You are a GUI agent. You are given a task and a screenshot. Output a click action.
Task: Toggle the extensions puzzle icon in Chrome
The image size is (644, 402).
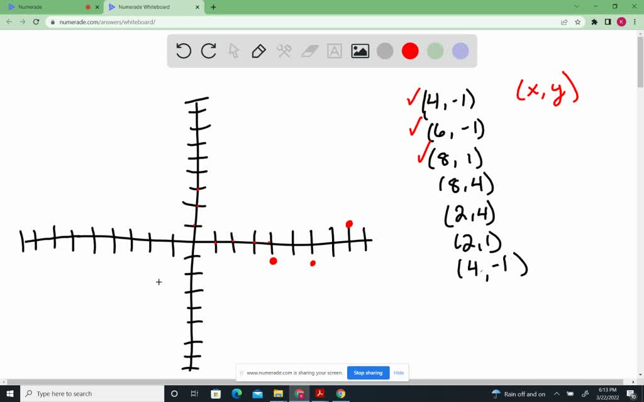click(594, 21)
